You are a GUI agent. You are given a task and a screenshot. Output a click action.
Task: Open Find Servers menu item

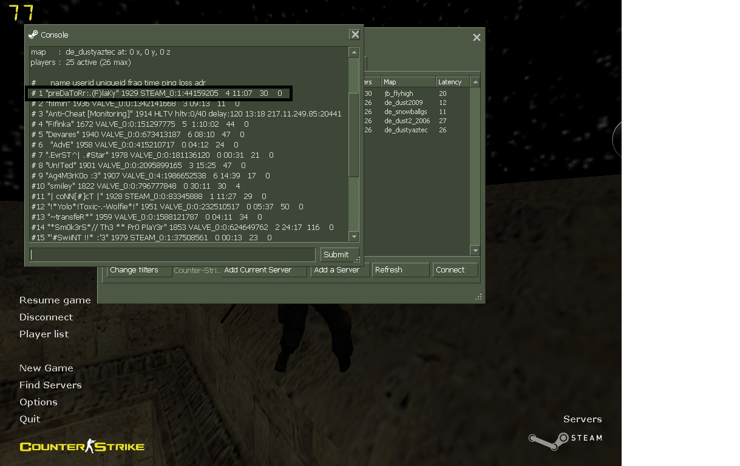pos(50,385)
